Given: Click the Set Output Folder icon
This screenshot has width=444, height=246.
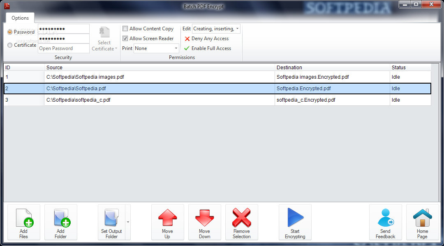Looking at the screenshot, I should tap(111, 217).
